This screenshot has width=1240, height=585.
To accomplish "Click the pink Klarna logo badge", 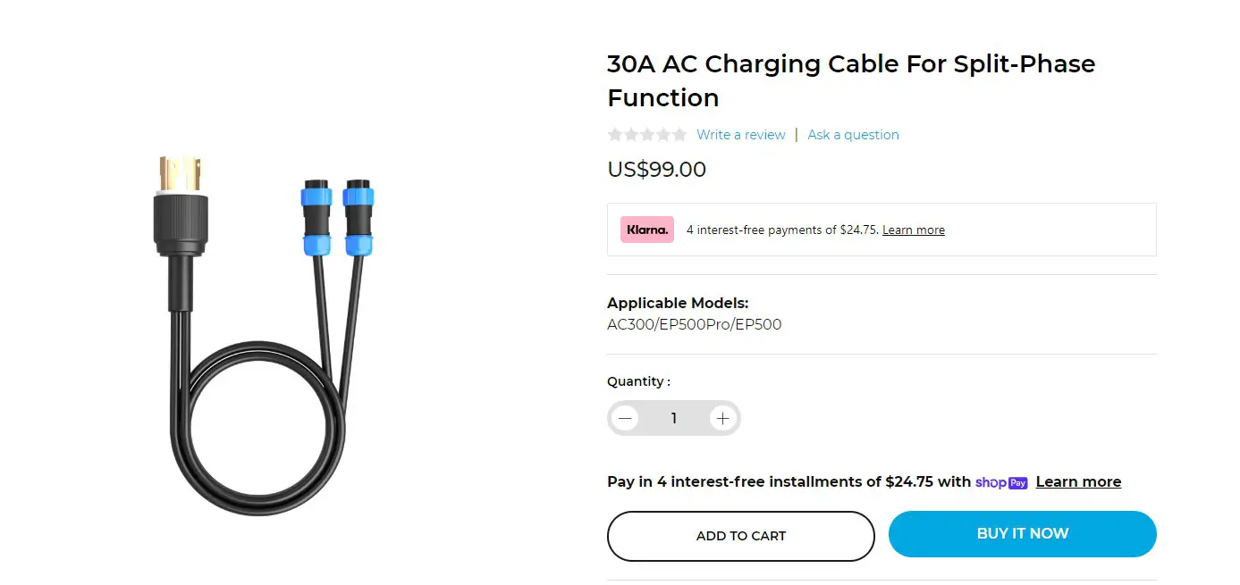I will (646, 230).
